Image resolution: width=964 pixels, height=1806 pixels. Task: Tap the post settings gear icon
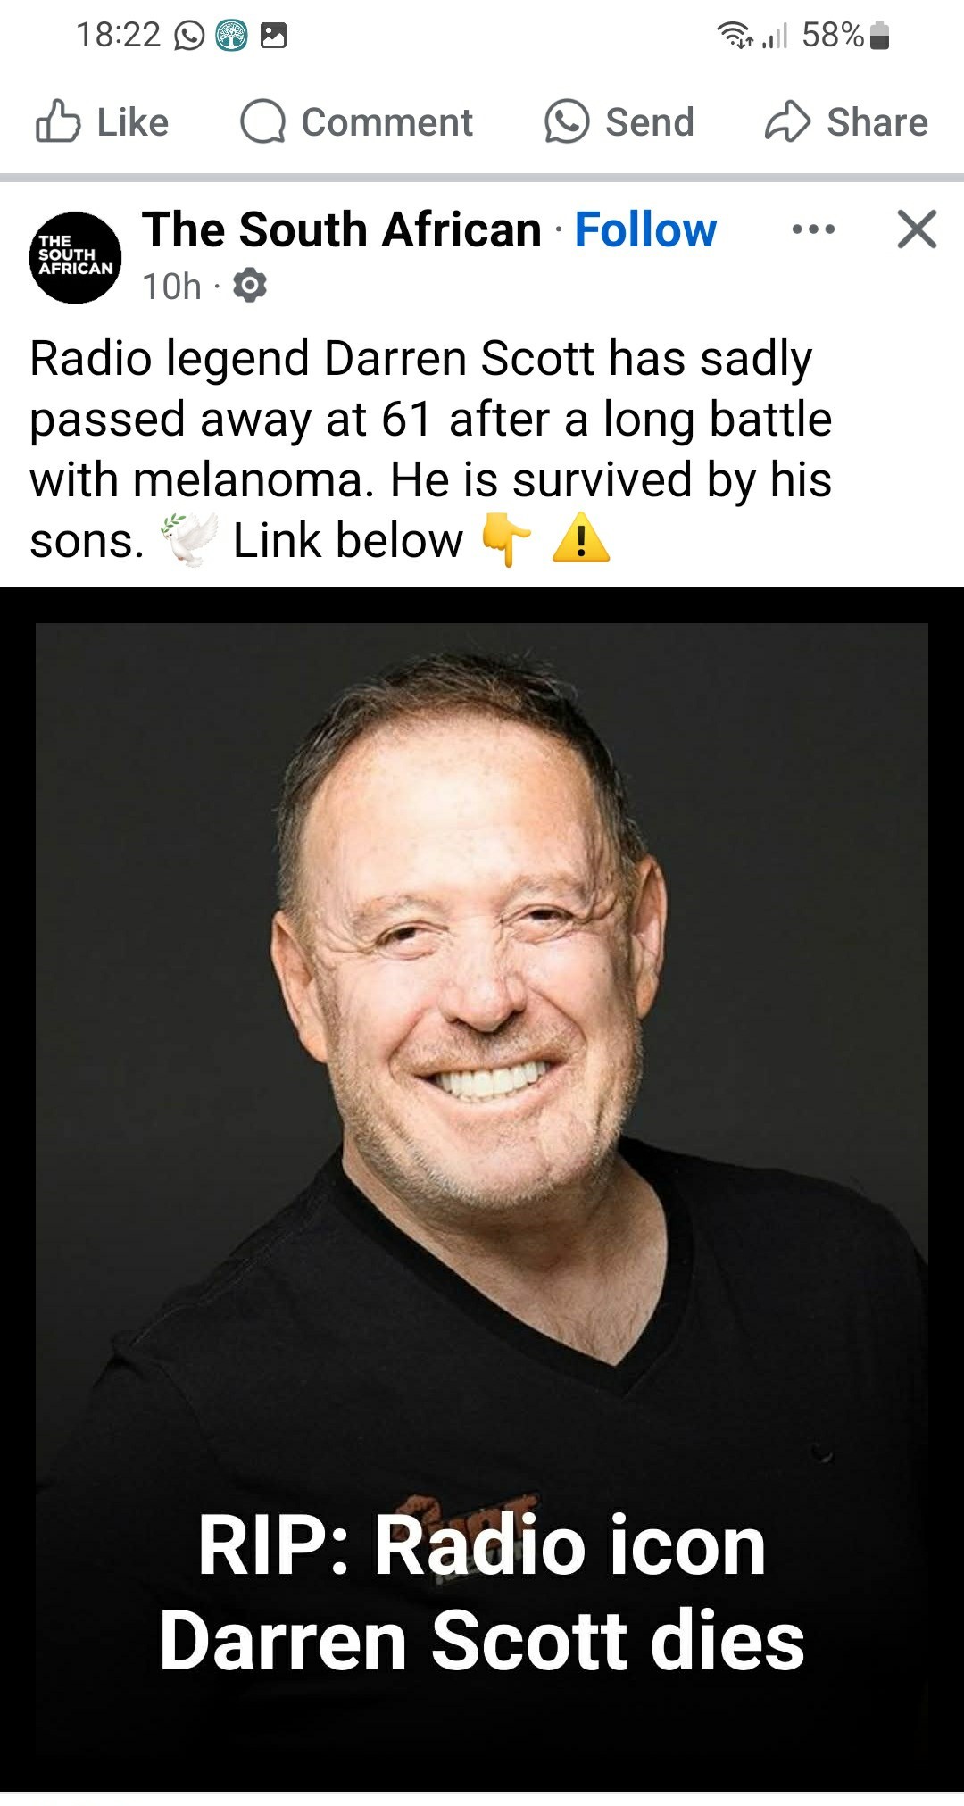(249, 286)
